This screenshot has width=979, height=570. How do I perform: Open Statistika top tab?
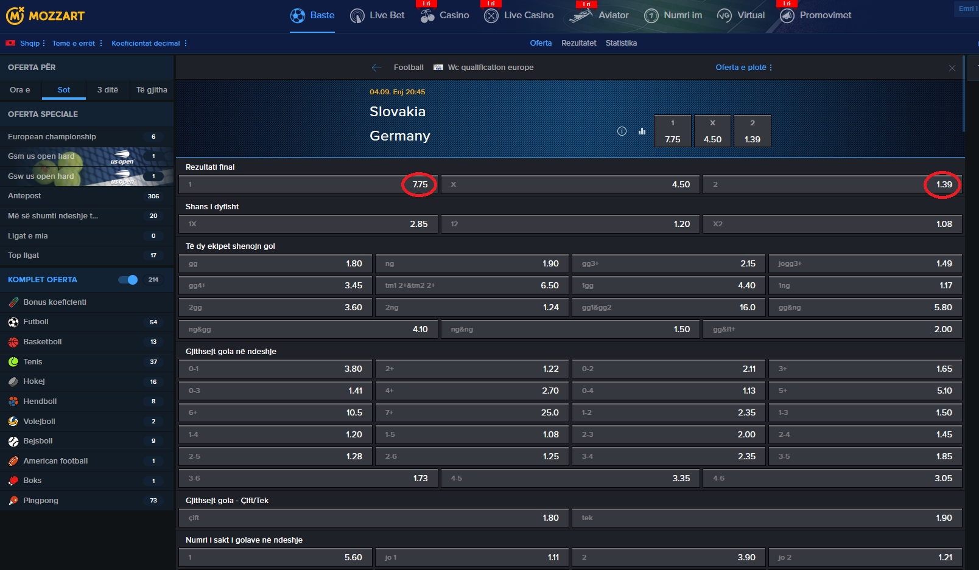[x=621, y=43]
